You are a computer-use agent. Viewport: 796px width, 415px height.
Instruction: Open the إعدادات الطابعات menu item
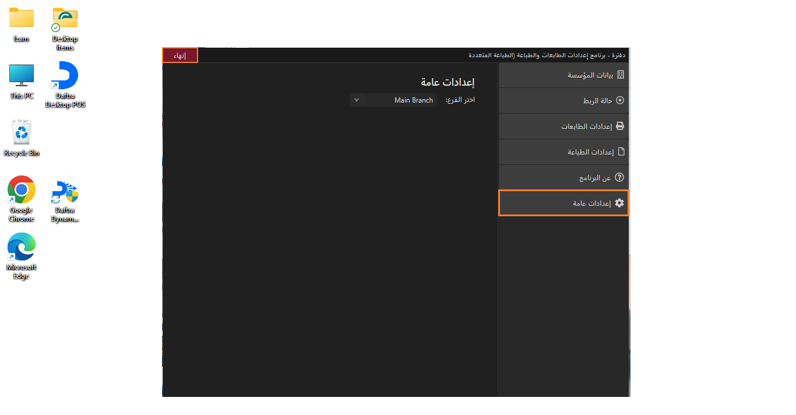click(563, 126)
